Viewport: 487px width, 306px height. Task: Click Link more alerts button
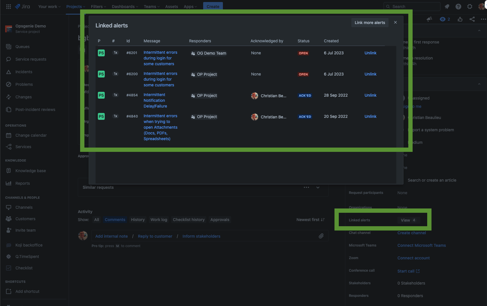coord(370,23)
